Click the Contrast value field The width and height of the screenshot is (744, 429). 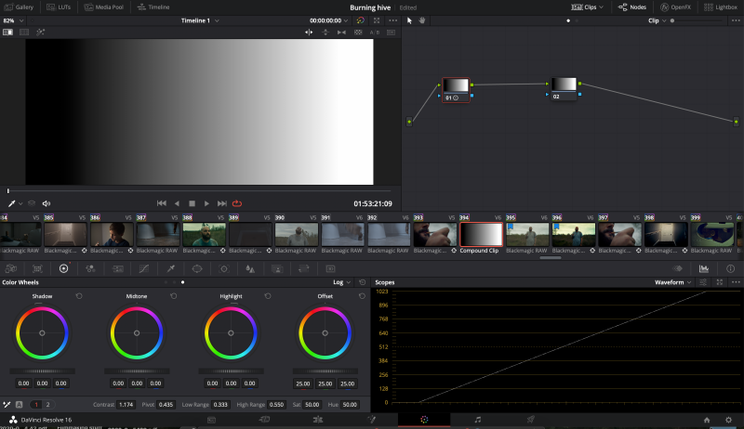click(126, 405)
